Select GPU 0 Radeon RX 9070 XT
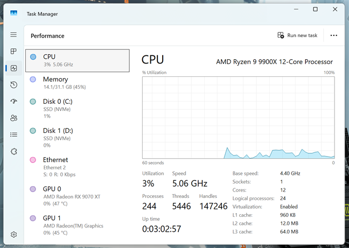 click(x=78, y=196)
